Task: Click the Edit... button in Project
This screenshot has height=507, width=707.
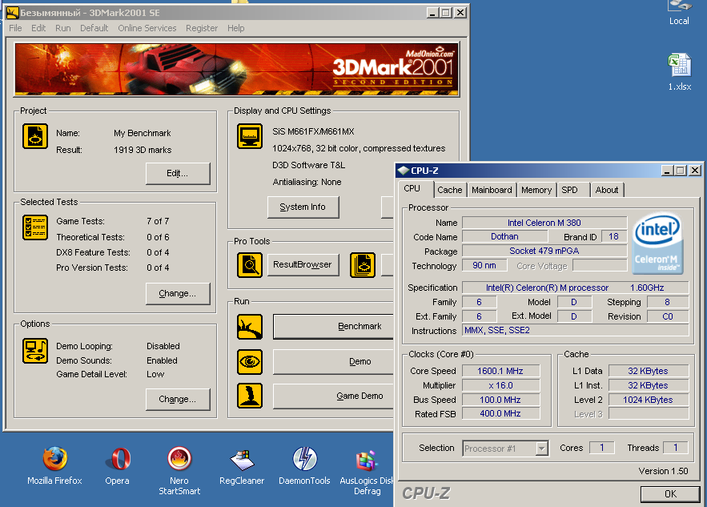Action: [x=178, y=173]
